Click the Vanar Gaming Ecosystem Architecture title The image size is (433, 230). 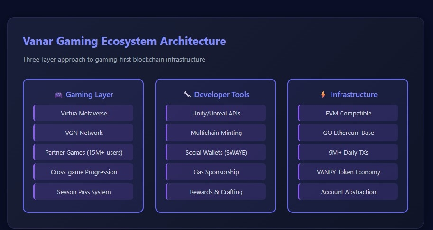[x=124, y=41]
